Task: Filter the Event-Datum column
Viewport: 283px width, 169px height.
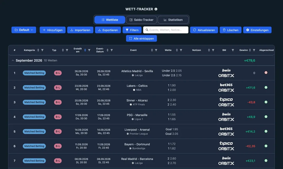Action: [111, 50]
